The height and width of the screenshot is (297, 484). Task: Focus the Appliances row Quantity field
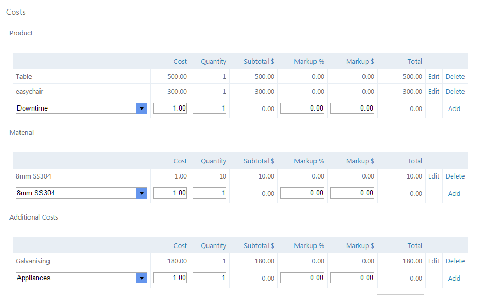click(x=210, y=278)
